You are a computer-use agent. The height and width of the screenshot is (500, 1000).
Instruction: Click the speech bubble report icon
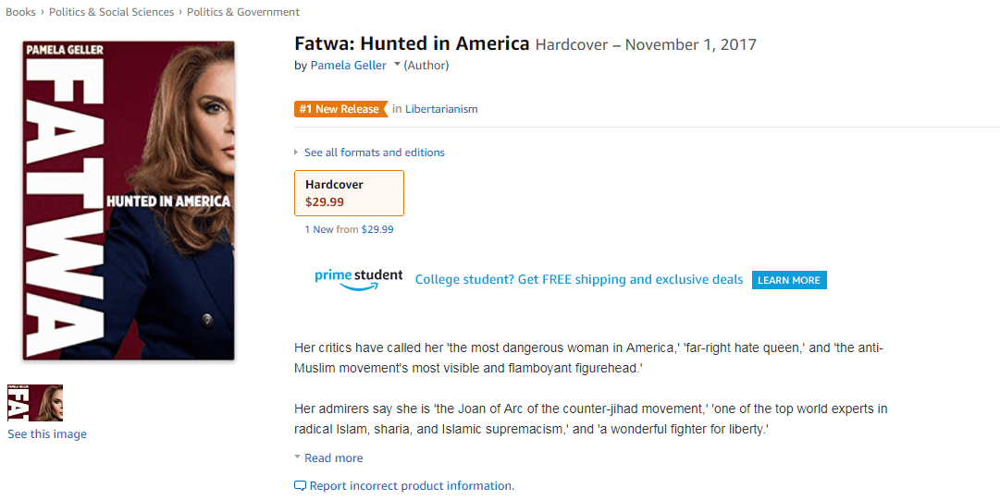[x=300, y=486]
